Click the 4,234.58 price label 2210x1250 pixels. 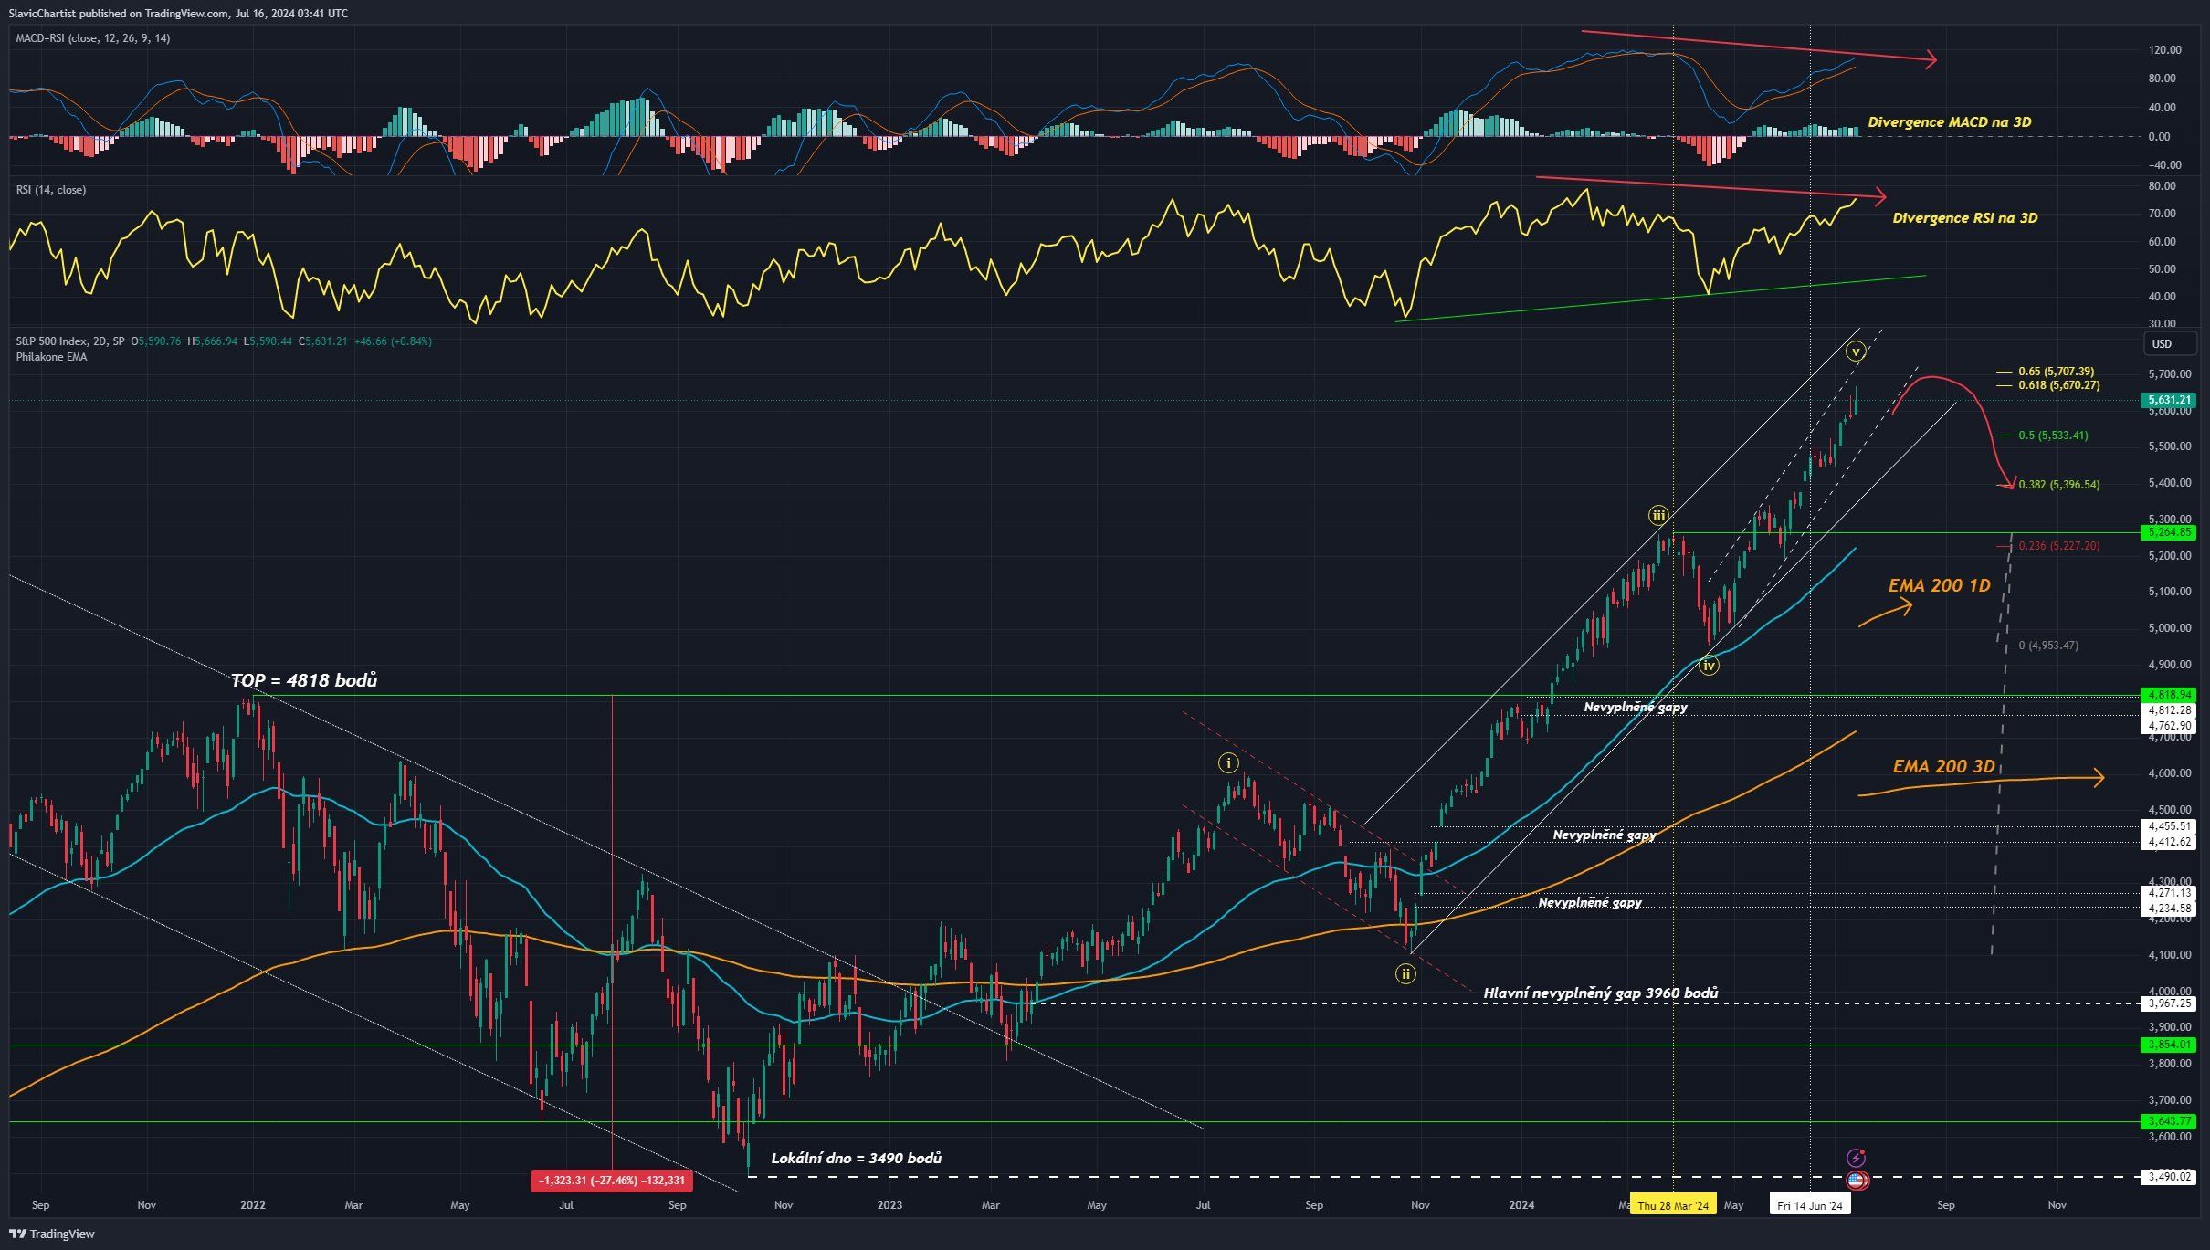2168,909
